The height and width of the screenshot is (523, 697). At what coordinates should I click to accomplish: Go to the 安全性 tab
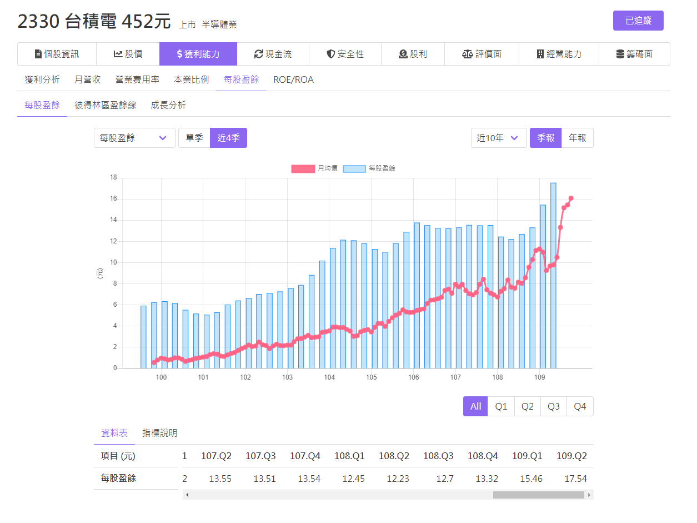point(345,54)
